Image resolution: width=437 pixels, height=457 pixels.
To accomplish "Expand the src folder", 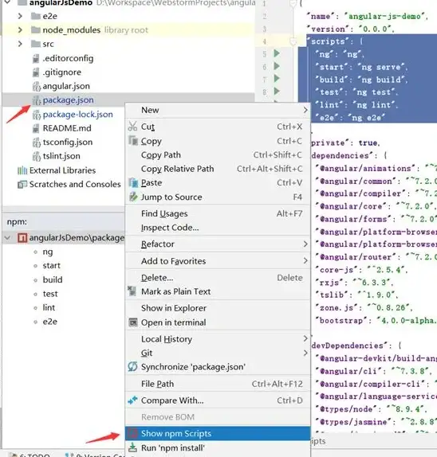I will point(20,44).
